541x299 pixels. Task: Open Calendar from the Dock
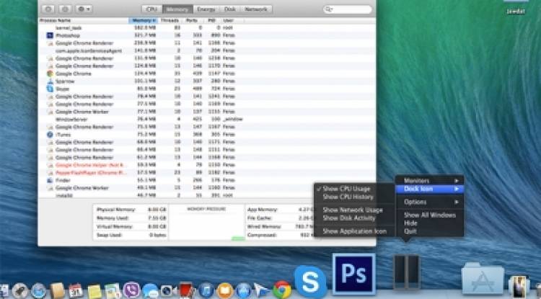tap(76, 291)
